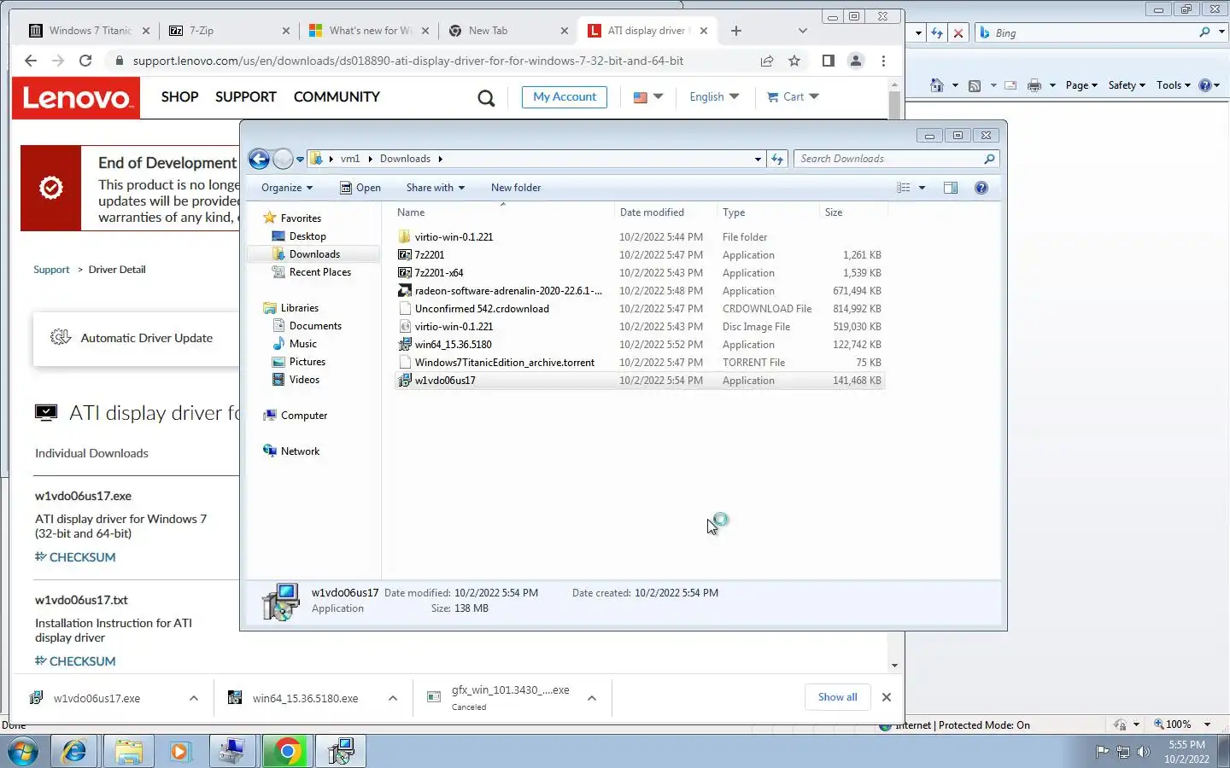
Task: Switch to What's new for Windows tab
Action: point(370,31)
